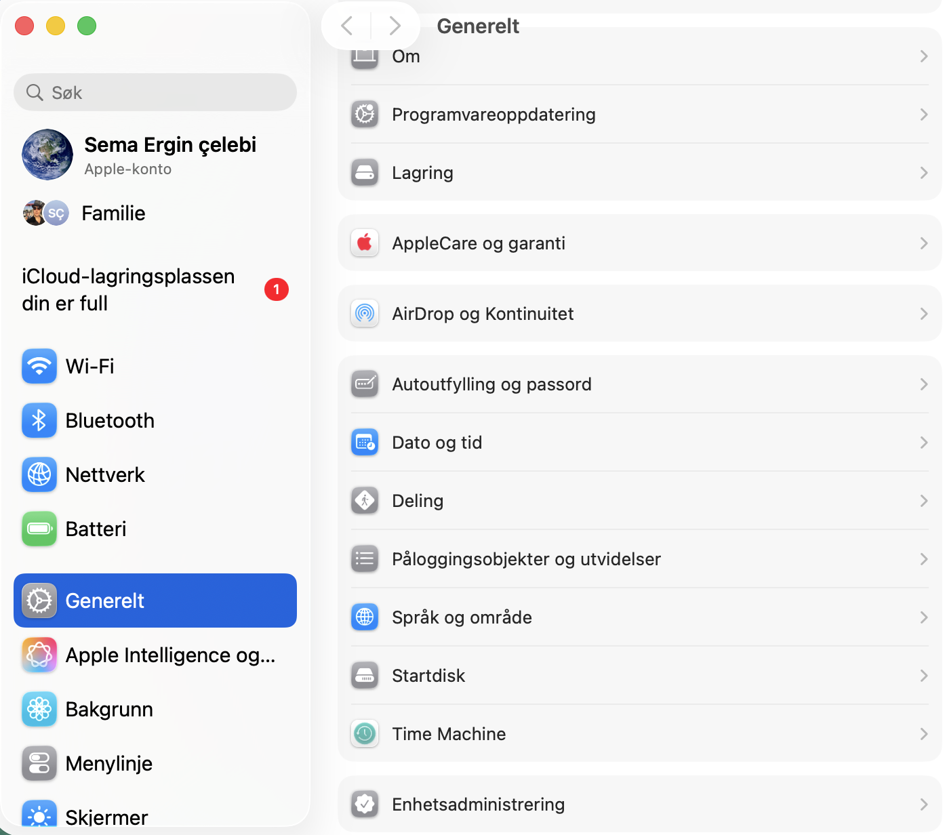Close the System Settings window
945x835 pixels.
(x=24, y=26)
